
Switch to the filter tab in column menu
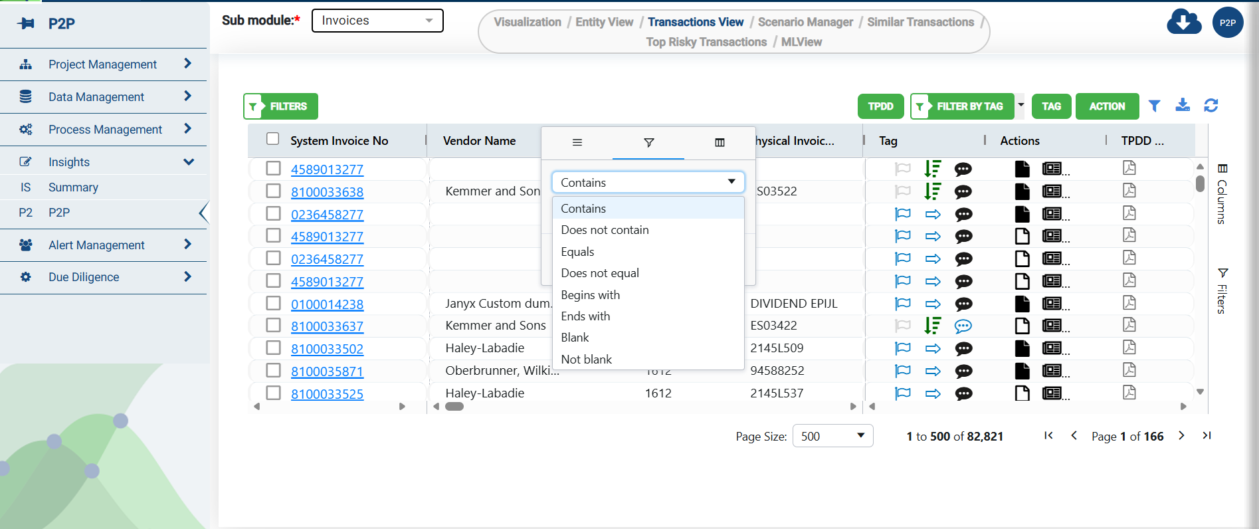pos(649,142)
